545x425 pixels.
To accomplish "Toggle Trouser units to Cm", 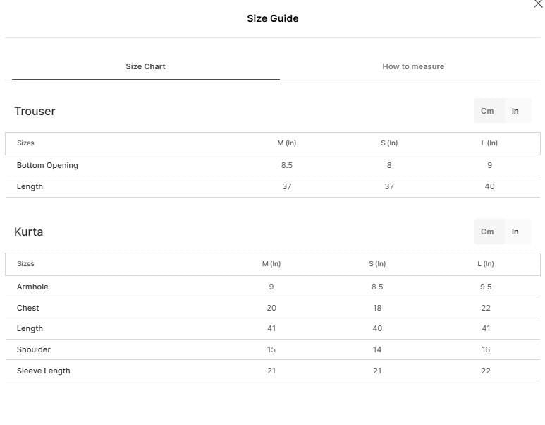I will (x=487, y=111).
